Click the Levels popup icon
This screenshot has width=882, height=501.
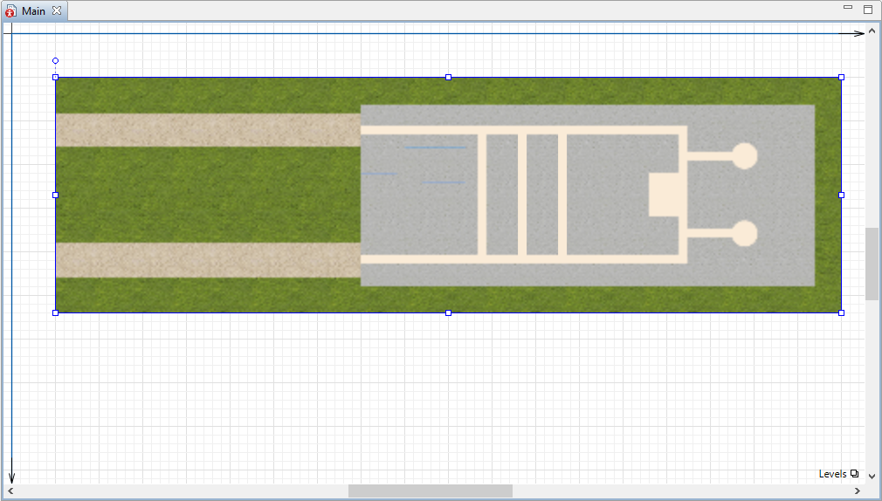854,473
